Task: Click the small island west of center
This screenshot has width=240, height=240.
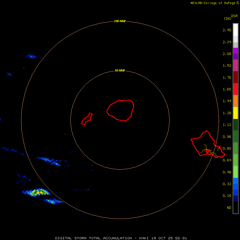Action: (87, 120)
